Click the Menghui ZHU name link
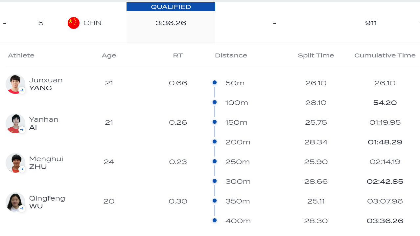Screen dimensions: 420x236 click(46, 163)
